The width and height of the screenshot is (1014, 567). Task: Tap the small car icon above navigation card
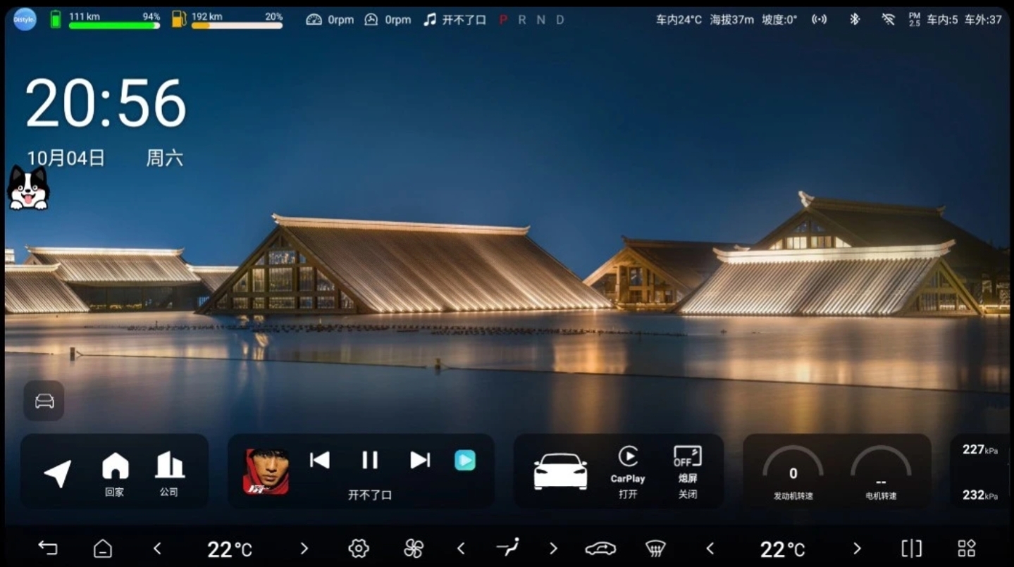[x=44, y=401]
